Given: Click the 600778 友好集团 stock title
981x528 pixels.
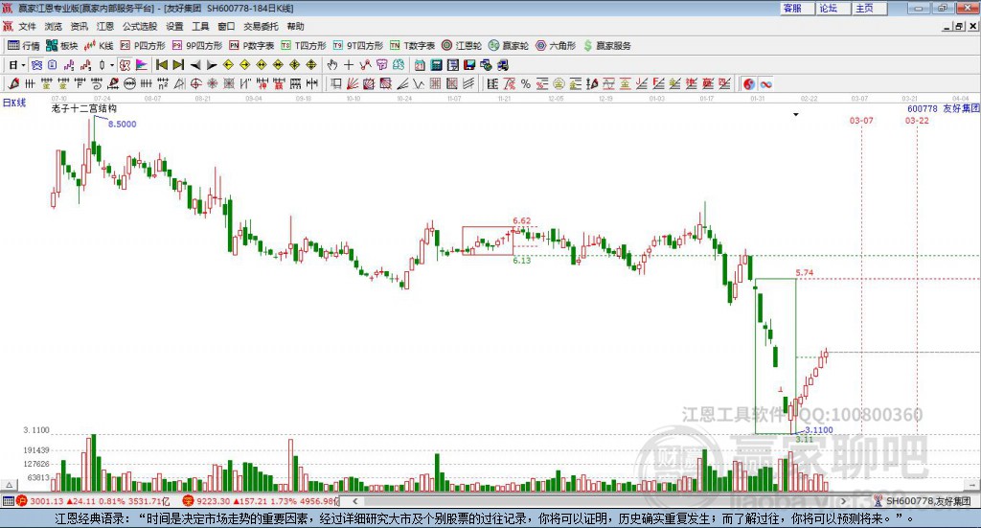Looking at the screenshot, I should click(943, 108).
